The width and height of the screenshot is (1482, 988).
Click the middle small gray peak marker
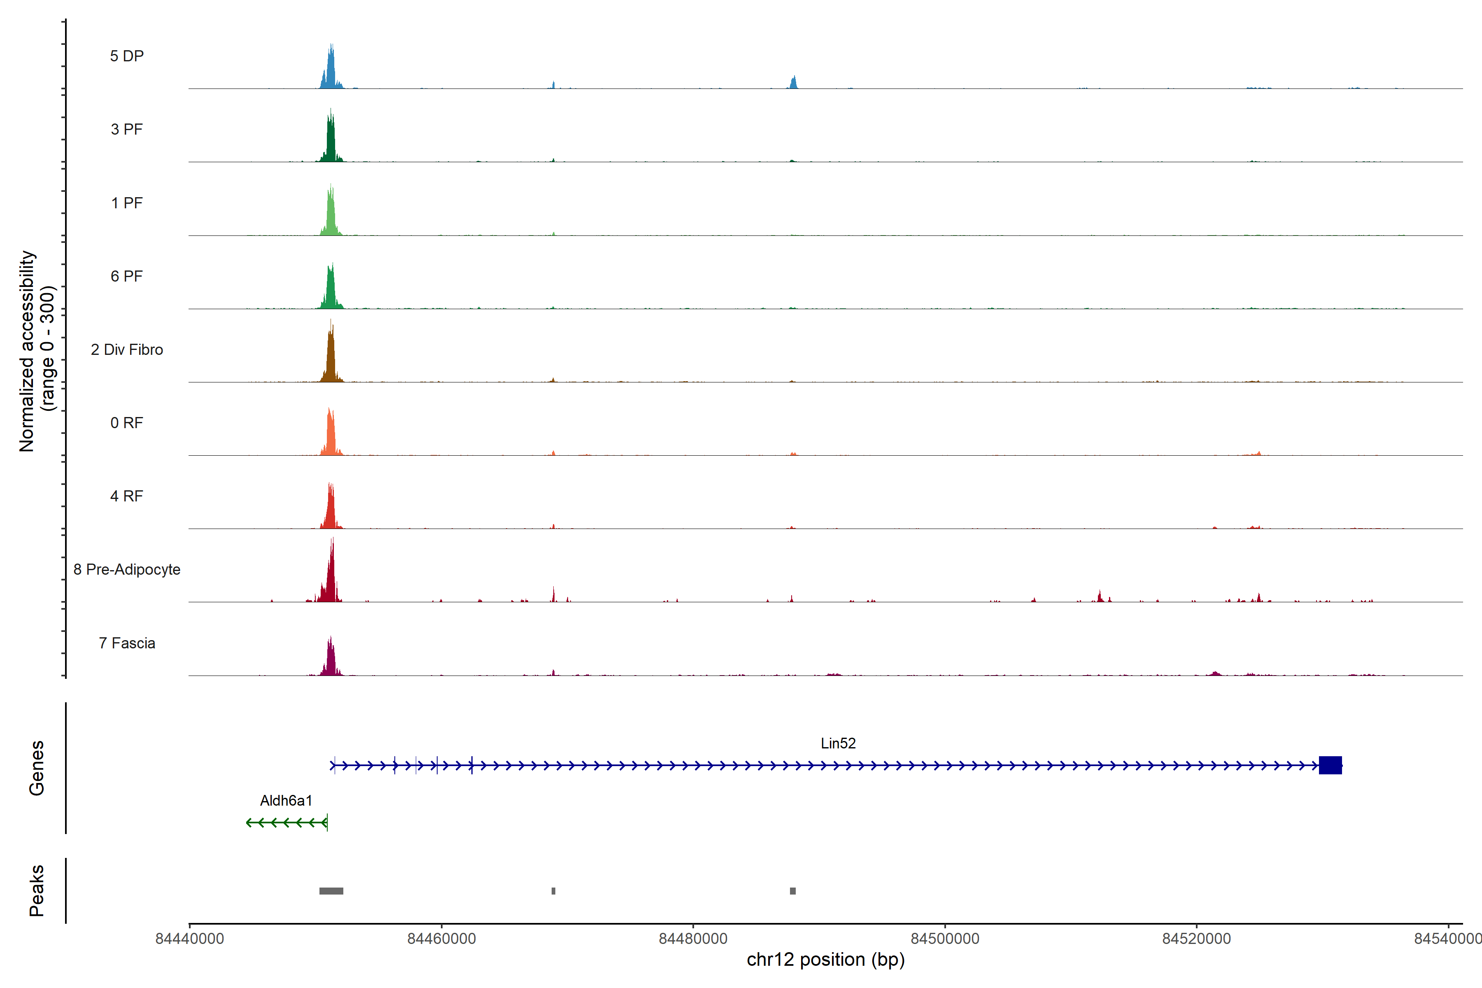[553, 891]
